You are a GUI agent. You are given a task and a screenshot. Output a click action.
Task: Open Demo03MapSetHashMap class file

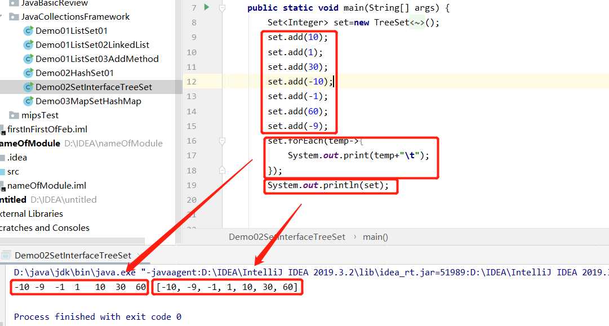(88, 101)
